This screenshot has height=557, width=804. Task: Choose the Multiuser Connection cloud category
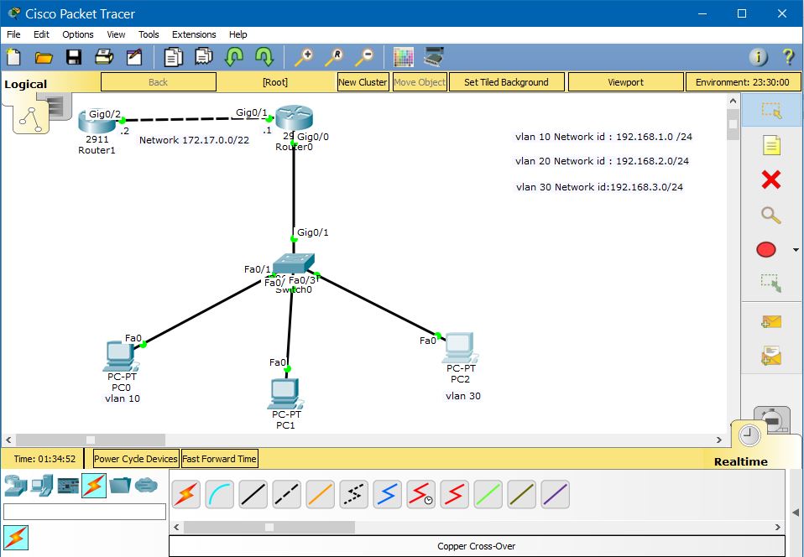(x=146, y=485)
